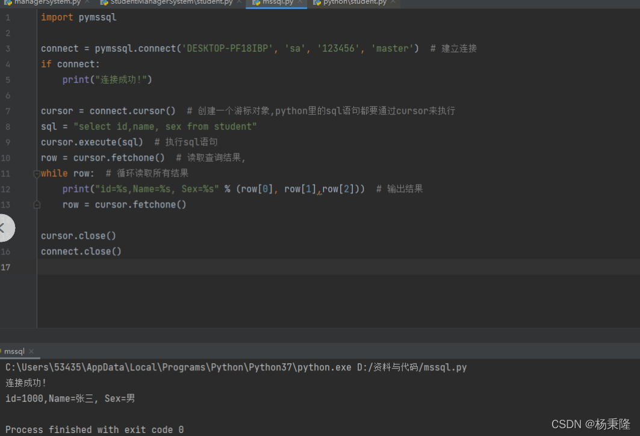Collapse the while loop at line 11
Image resolution: width=640 pixels, height=436 pixels.
pos(37,174)
